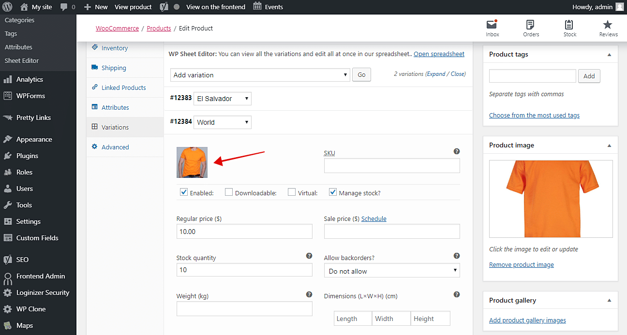627x335 pixels.
Task: Click the Loginizer Security gear icon
Action: 8,292
